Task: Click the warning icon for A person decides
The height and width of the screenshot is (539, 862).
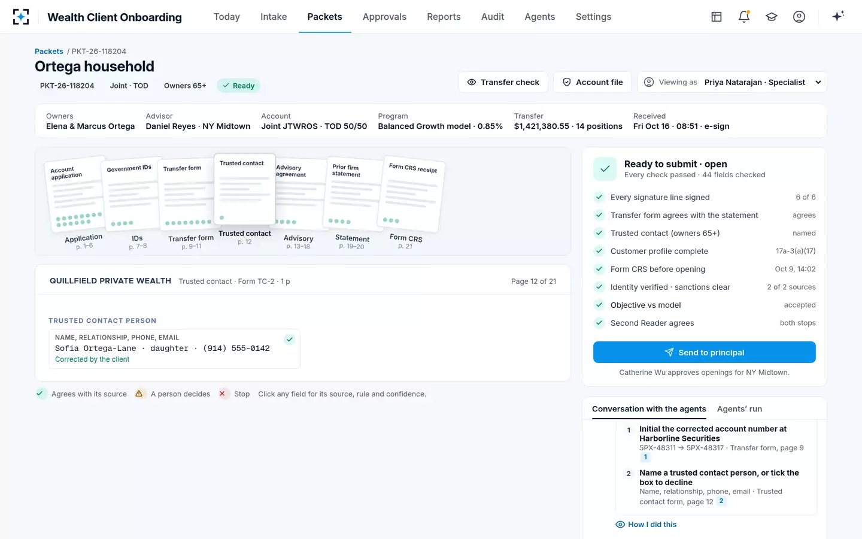Action: click(139, 393)
